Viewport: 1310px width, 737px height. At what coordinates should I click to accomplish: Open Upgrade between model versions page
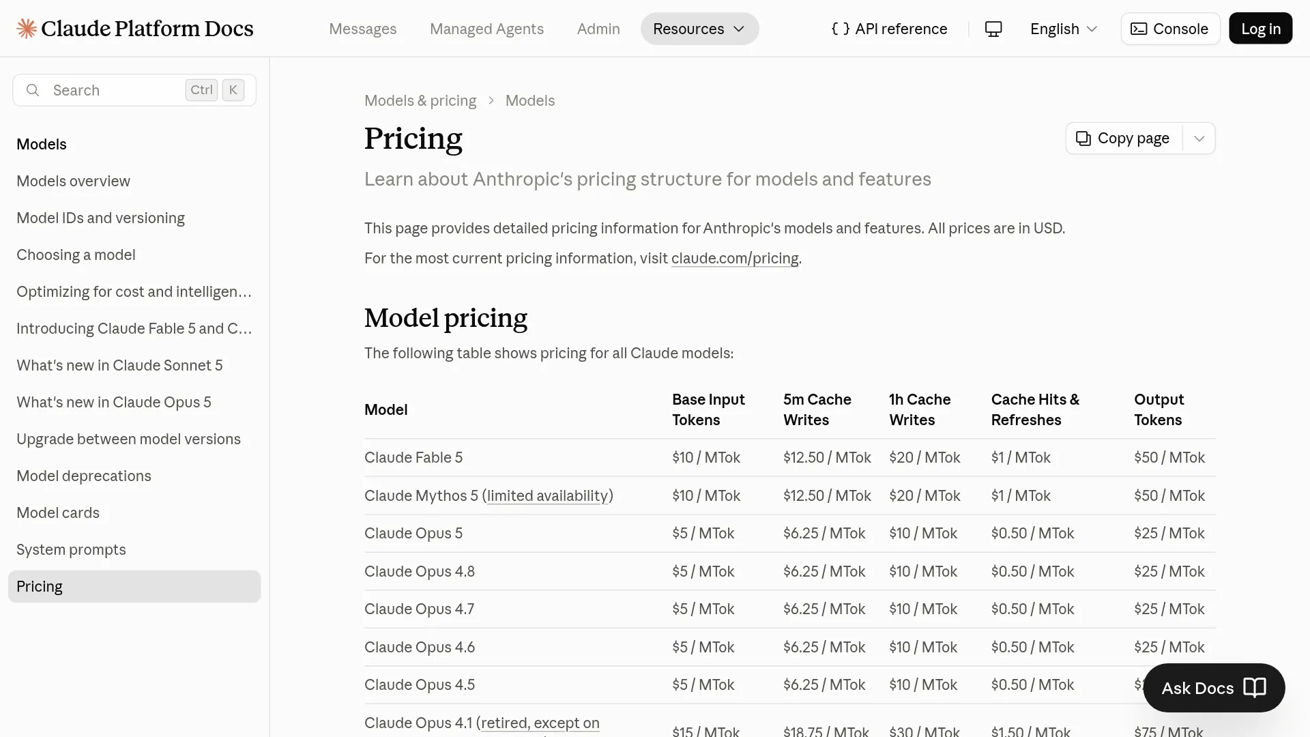coord(128,439)
